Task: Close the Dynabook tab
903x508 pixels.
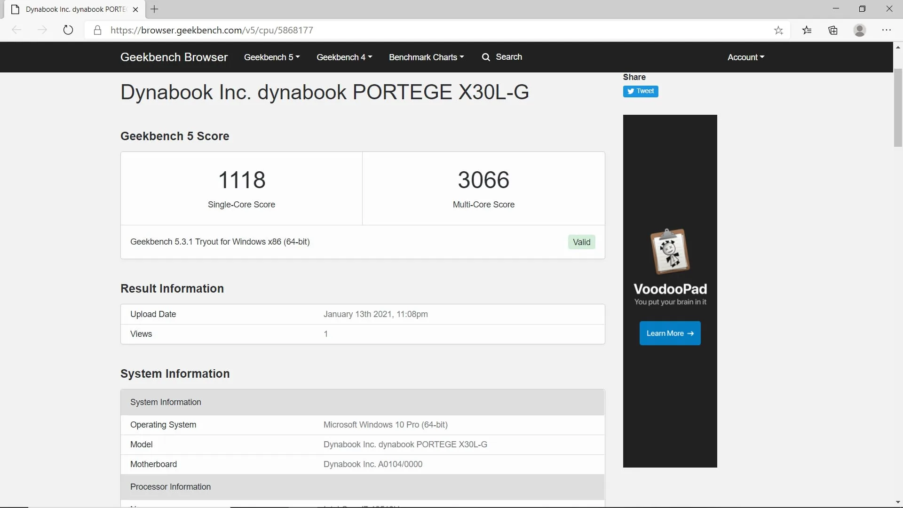Action: (135, 9)
